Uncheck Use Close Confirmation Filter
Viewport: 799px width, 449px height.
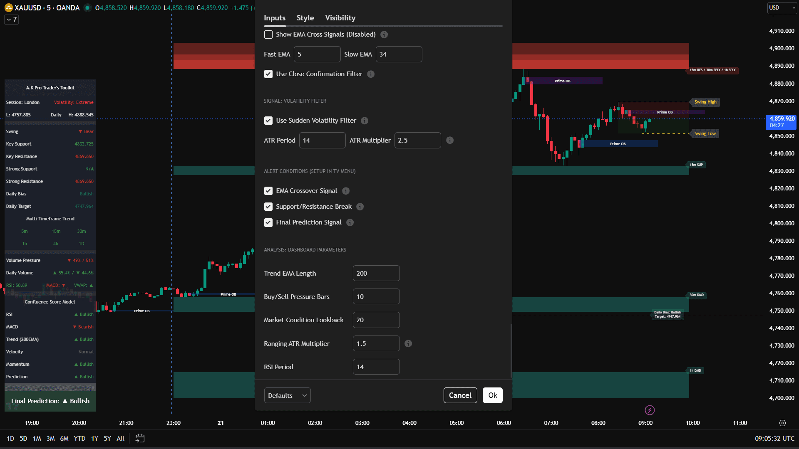pos(268,74)
